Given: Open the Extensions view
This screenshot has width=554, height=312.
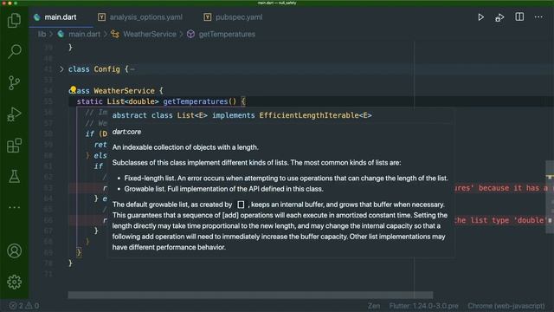Looking at the screenshot, I should point(14,146).
